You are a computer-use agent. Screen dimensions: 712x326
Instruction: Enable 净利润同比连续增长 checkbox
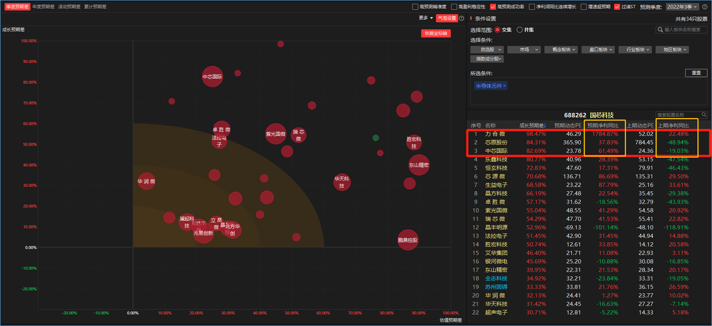pyautogui.click(x=532, y=6)
